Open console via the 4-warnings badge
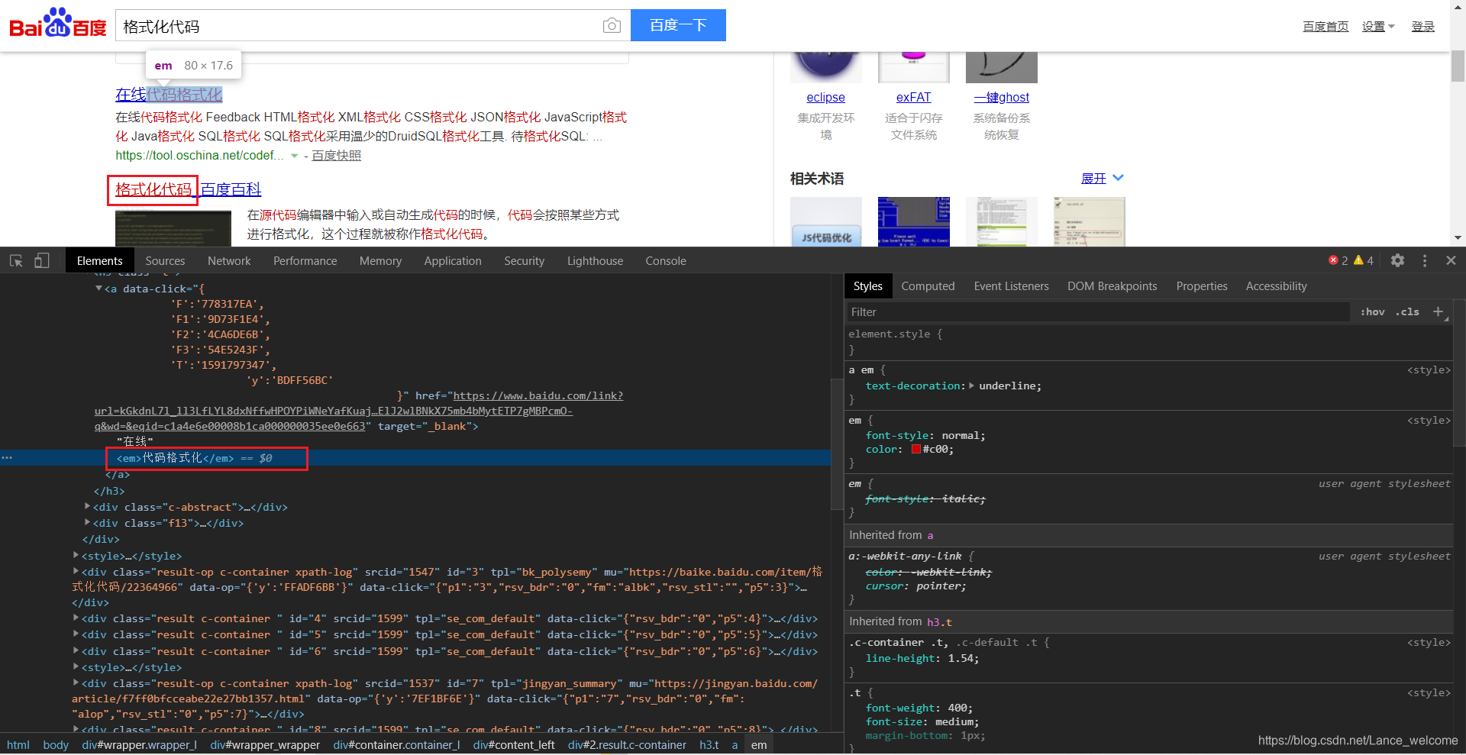The width and height of the screenshot is (1466, 755). [1363, 260]
